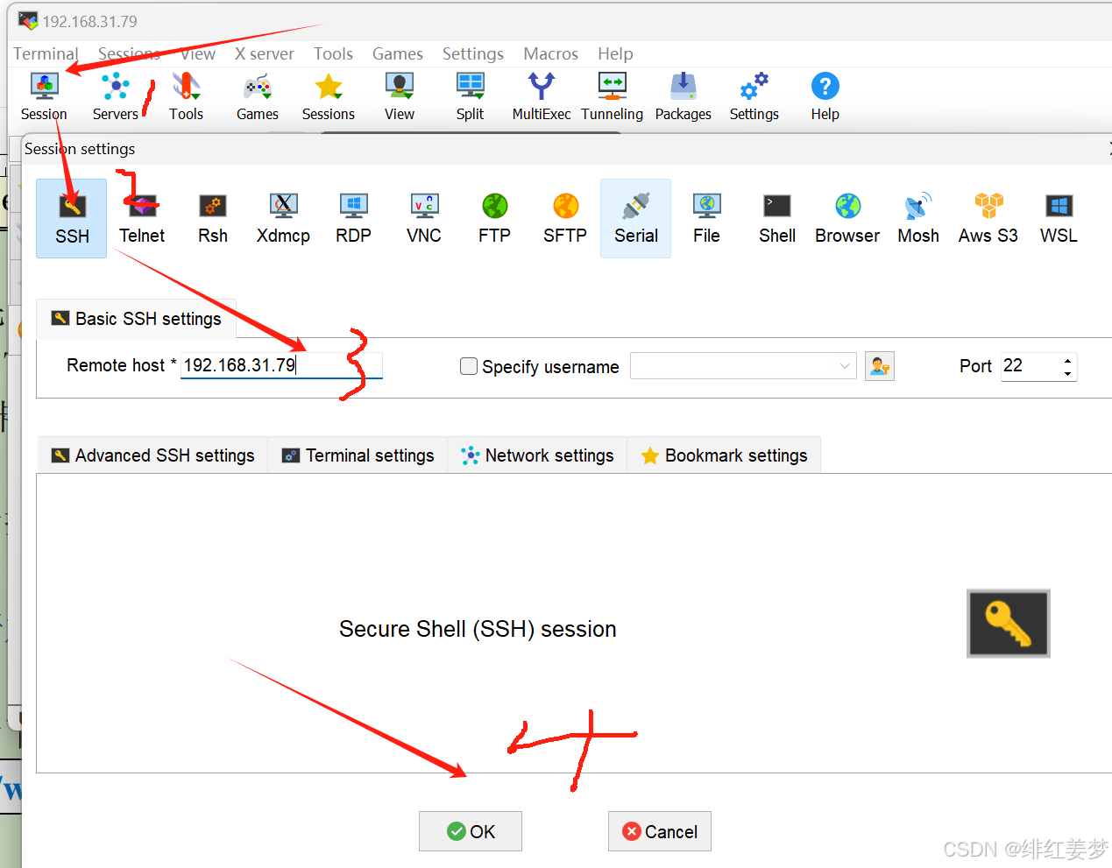The width and height of the screenshot is (1112, 868).
Task: Open the Macros menu
Action: point(551,53)
